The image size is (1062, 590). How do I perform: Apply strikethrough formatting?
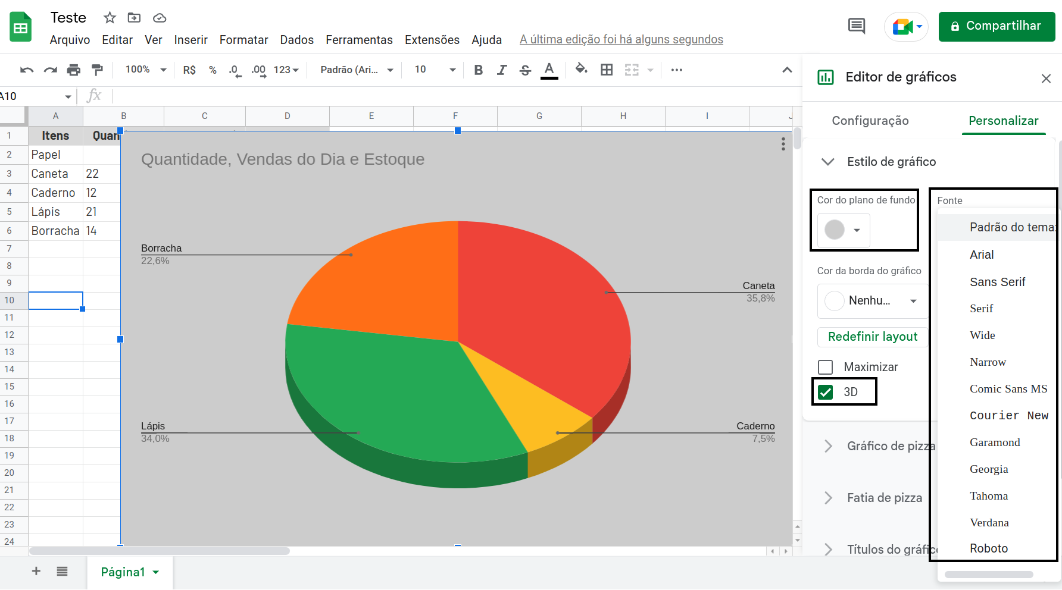pyautogui.click(x=525, y=70)
